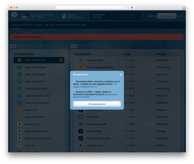This screenshot has height=164, width=194.
Task: Click Tether BEP20 USDT coin icon
Action: [x=19, y=74]
